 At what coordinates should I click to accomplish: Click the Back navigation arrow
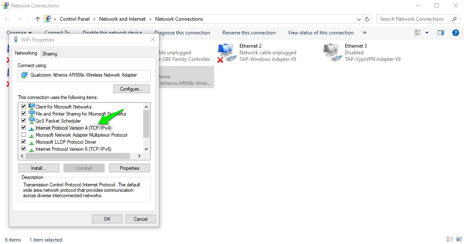pyautogui.click(x=7, y=19)
